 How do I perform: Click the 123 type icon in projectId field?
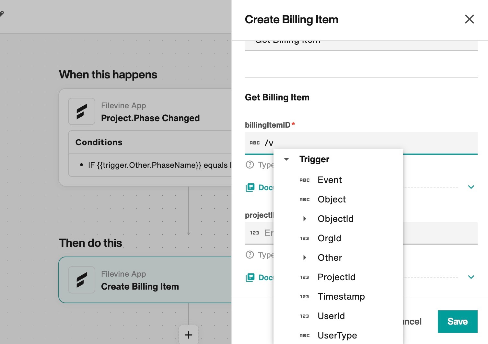(255, 233)
